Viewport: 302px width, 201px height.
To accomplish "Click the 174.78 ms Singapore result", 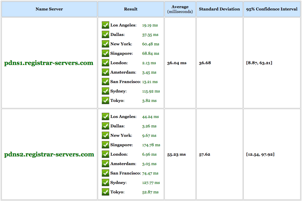I will [151, 145].
